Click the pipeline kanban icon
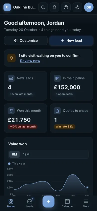97x211 pixels. [57, 78]
